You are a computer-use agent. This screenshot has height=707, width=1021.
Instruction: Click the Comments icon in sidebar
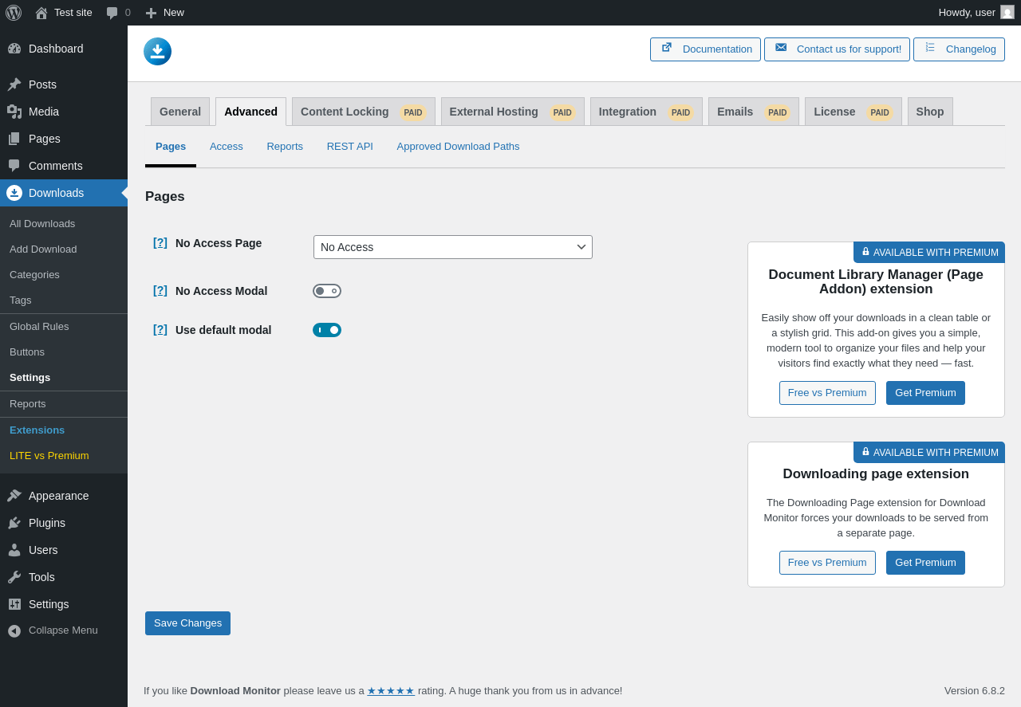point(14,166)
